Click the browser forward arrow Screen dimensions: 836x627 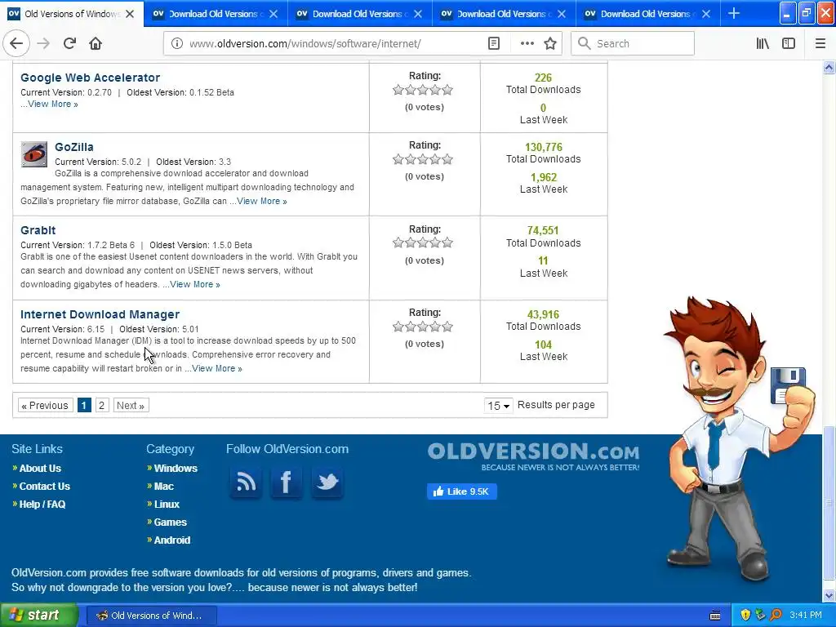(x=43, y=43)
